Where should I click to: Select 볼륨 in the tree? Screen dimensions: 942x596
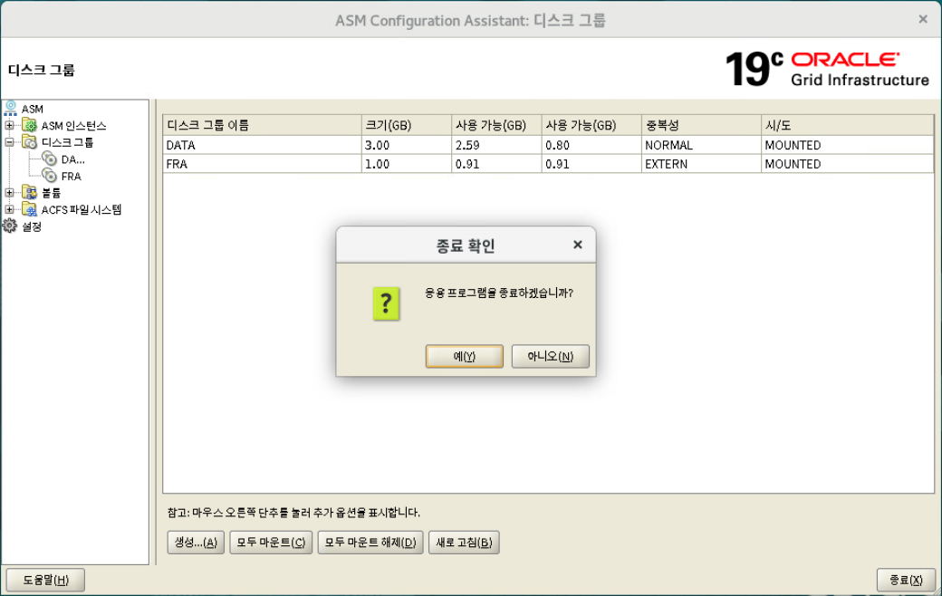(51, 193)
